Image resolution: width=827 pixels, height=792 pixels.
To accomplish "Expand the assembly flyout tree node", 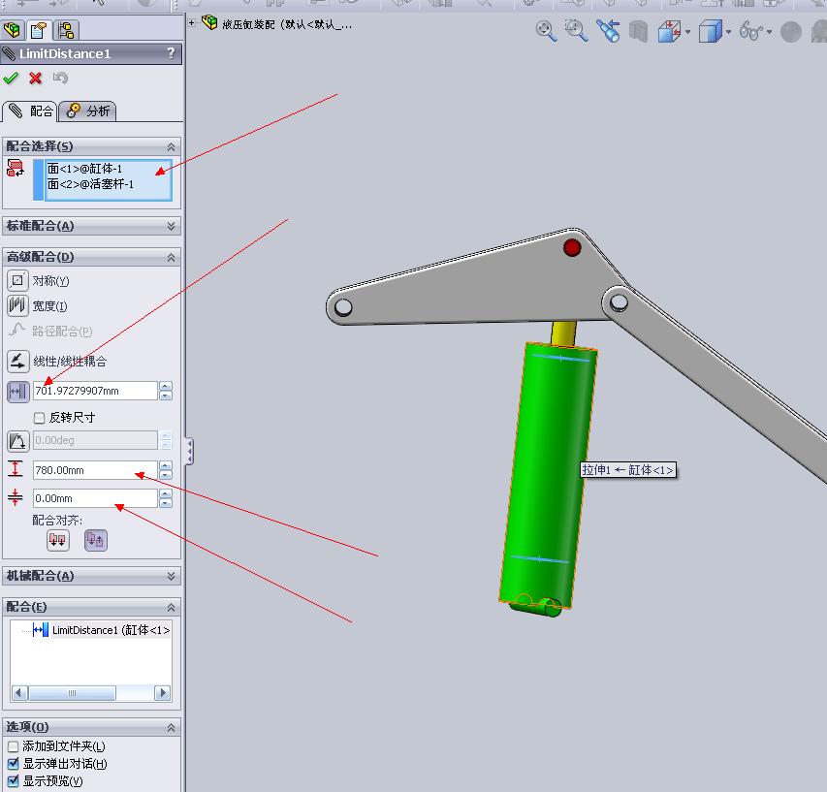I will click(192, 22).
